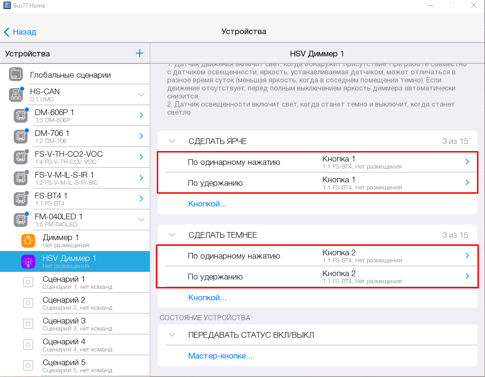
Task: Collapse the СДЕЛАТЬ ТЕМНЕЕ section
Action: [x=172, y=235]
